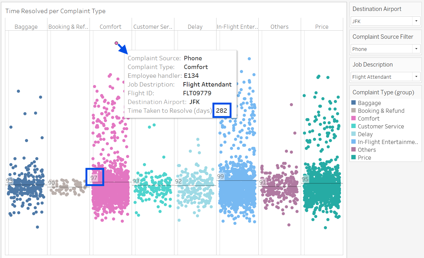Click the Delay column header

click(195, 27)
